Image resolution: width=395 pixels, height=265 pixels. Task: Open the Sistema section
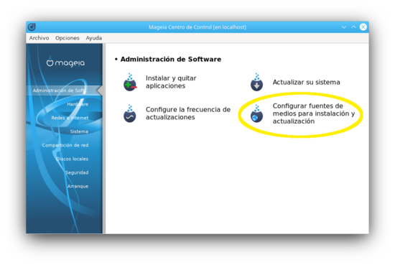click(79, 131)
